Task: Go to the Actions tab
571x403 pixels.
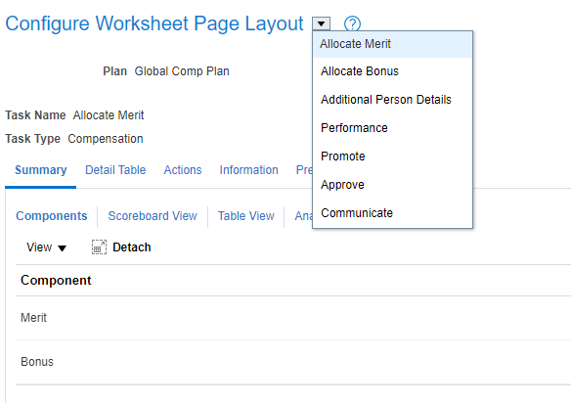Action: [x=183, y=170]
